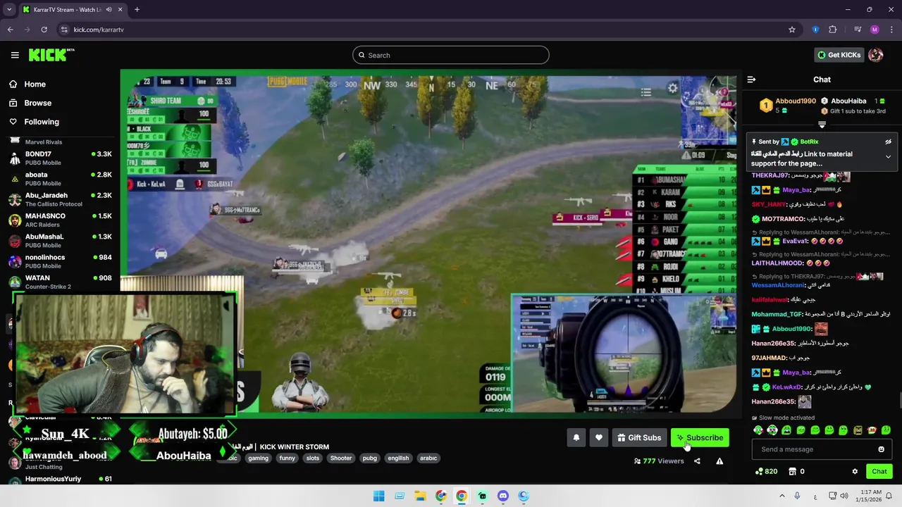
Task: Expand the pinned message chevron
Action: pos(888,156)
